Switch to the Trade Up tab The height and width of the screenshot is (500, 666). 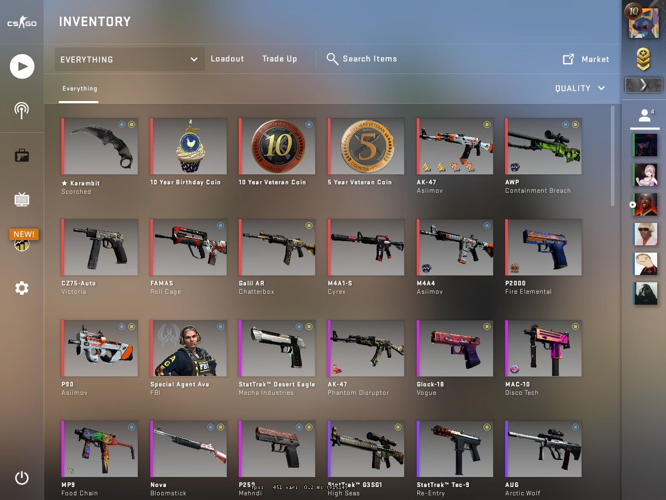point(279,59)
